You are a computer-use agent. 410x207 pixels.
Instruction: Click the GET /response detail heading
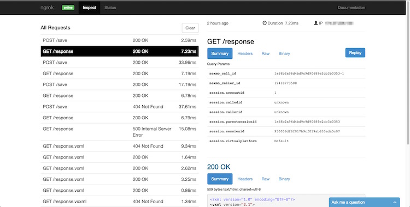[x=230, y=41]
